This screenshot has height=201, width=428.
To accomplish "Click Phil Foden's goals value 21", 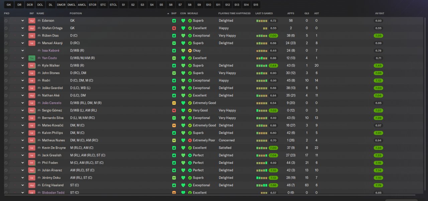I will tap(307, 163).
